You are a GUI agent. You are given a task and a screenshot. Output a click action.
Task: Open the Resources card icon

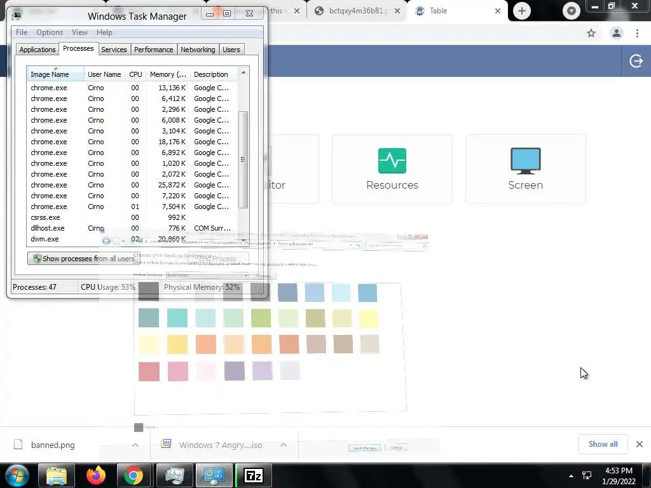(392, 161)
